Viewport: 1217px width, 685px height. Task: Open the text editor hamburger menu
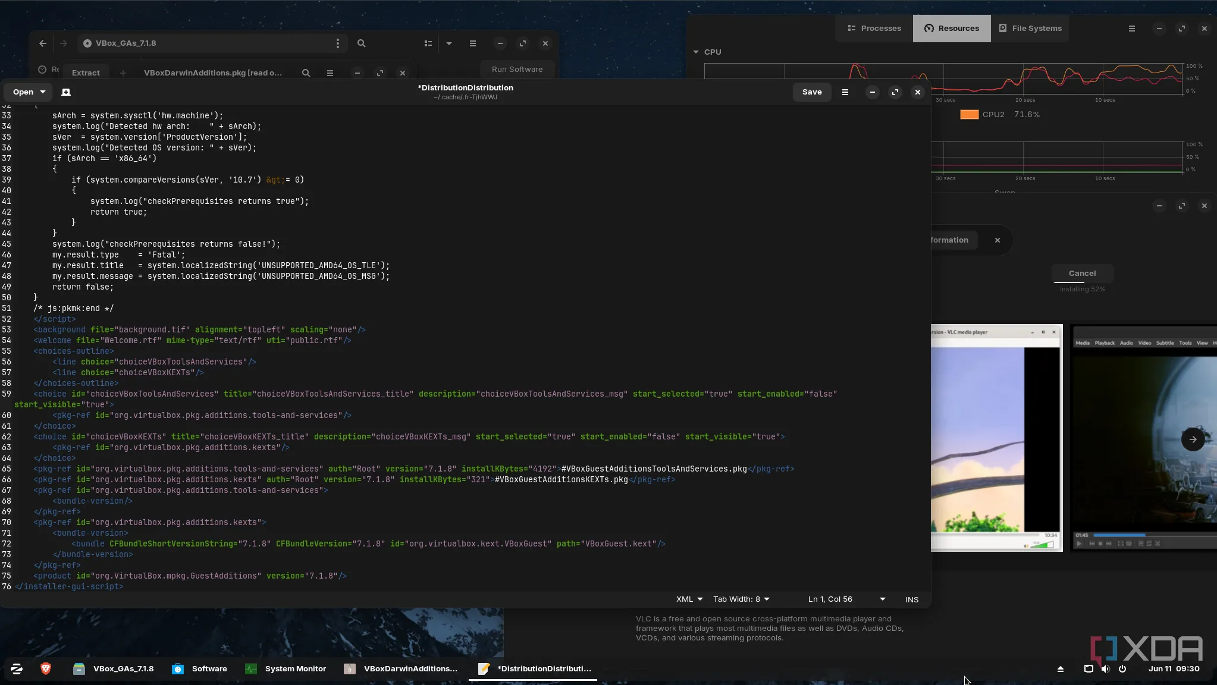tap(845, 92)
